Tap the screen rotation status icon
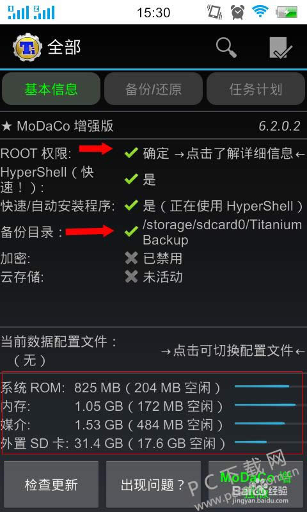This screenshot has height=512, width=307. pos(215,12)
